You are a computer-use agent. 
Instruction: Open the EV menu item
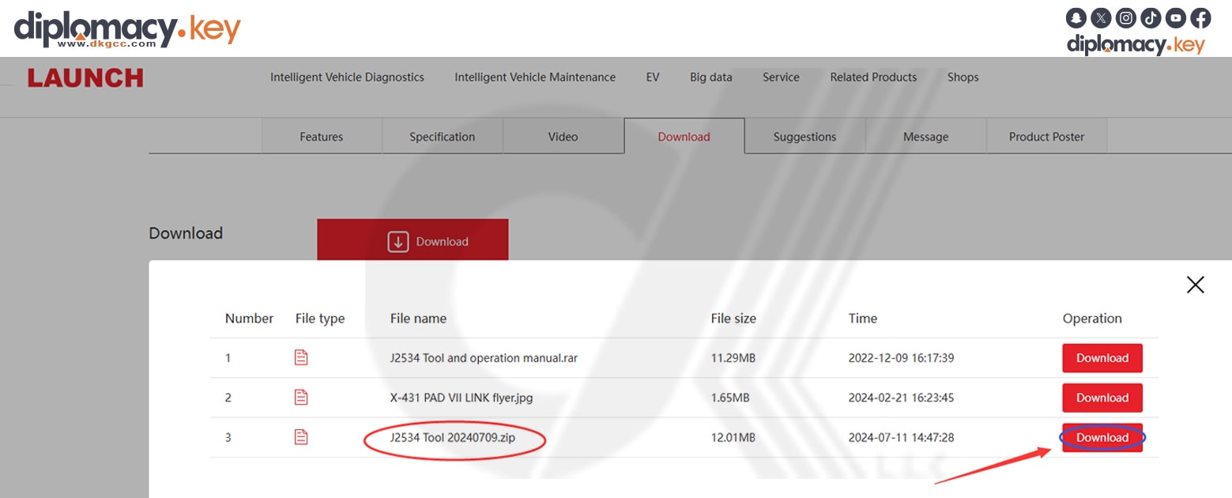pos(652,77)
